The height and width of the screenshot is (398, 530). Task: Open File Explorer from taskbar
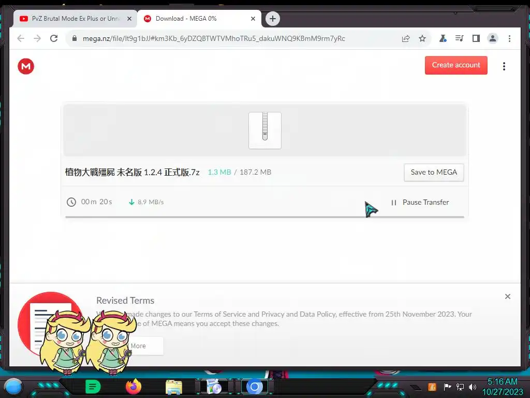point(174,387)
